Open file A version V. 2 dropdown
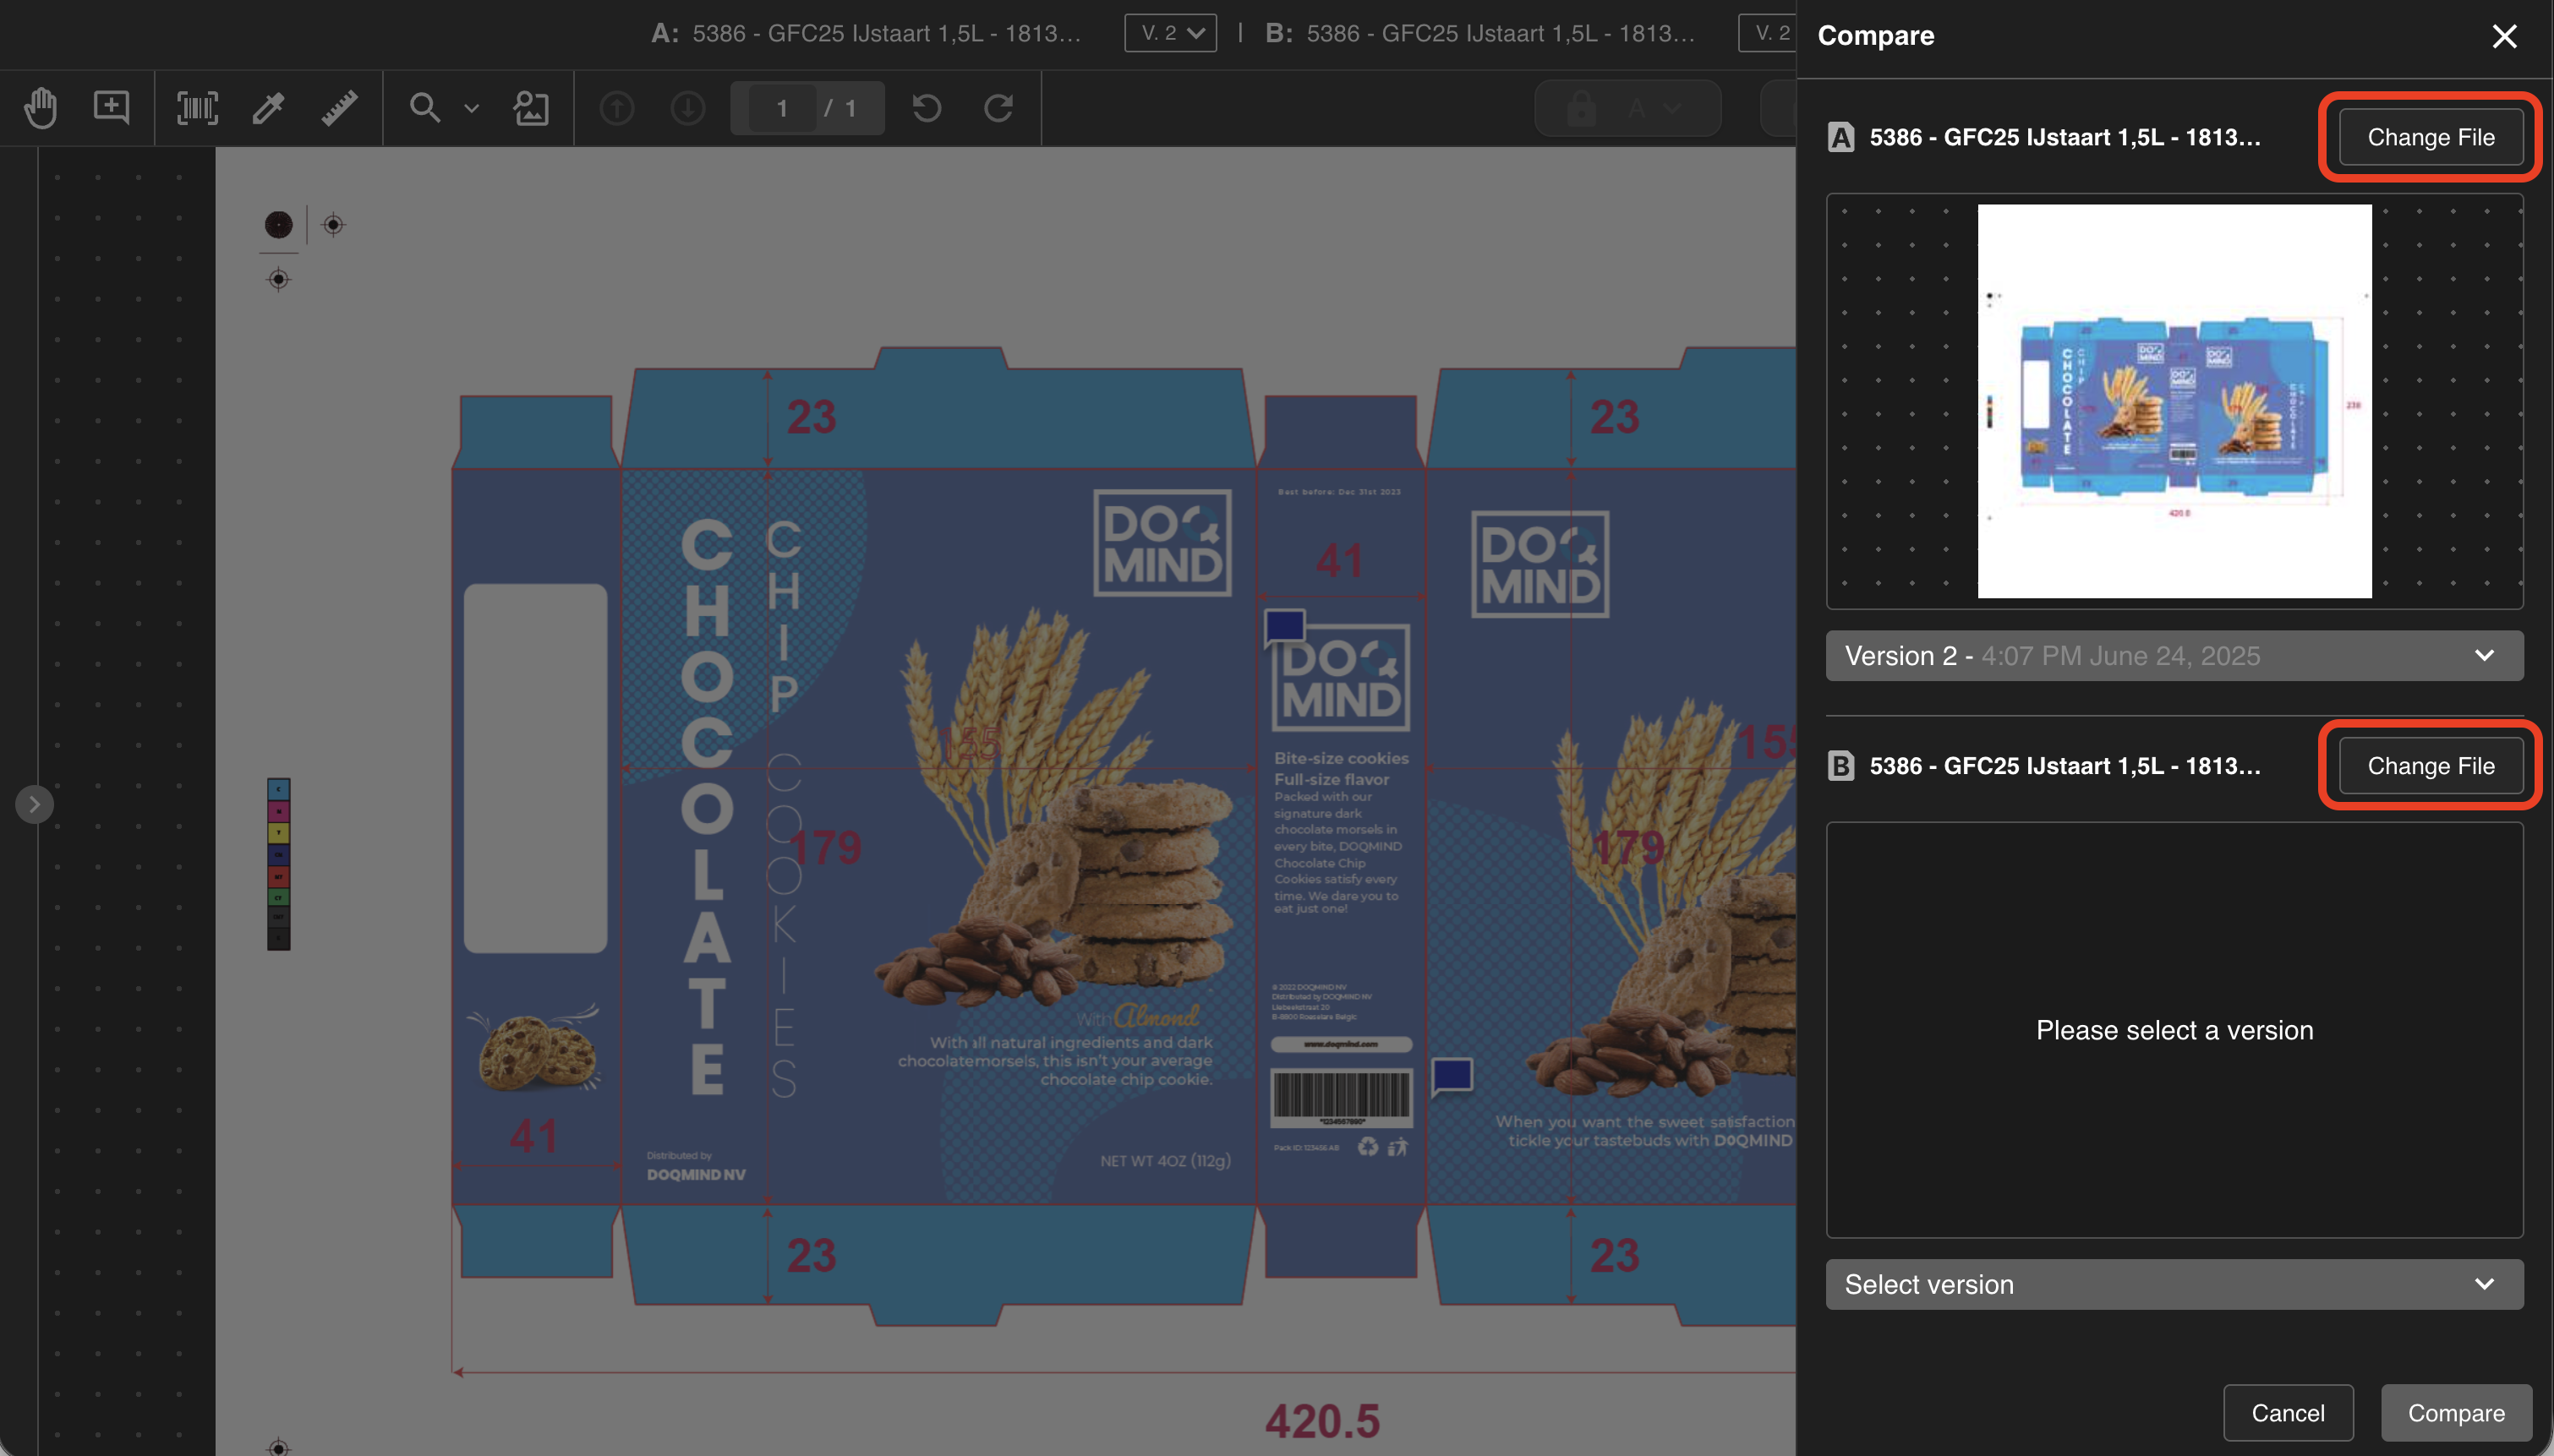Image resolution: width=2554 pixels, height=1456 pixels. (1170, 33)
